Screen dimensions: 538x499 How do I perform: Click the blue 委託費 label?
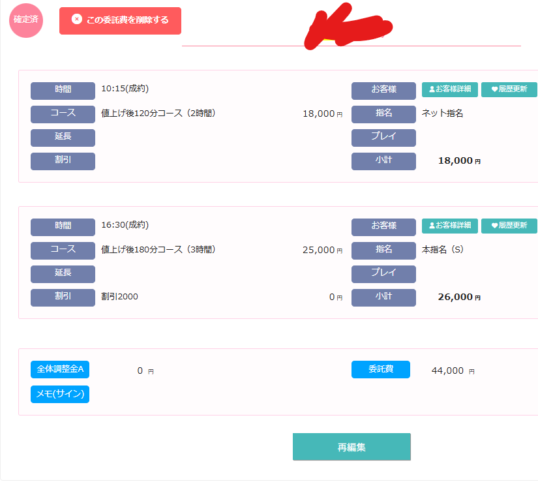381,369
